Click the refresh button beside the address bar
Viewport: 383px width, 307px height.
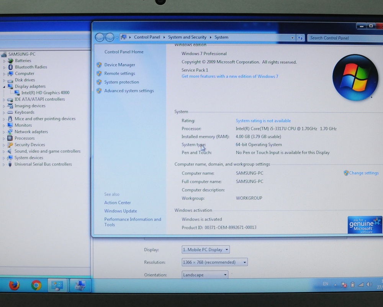tap(300, 38)
